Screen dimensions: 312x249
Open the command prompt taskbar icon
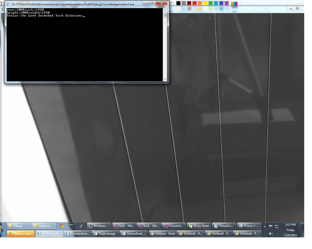(71, 226)
